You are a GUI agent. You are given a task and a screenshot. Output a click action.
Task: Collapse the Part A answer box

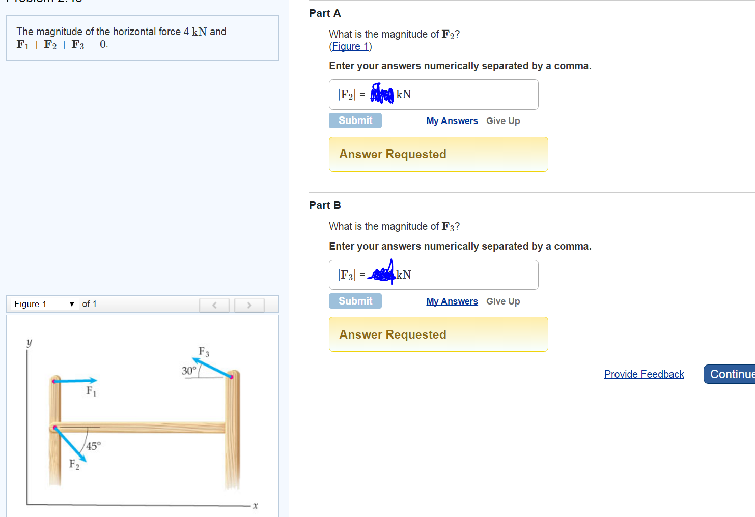438,154
